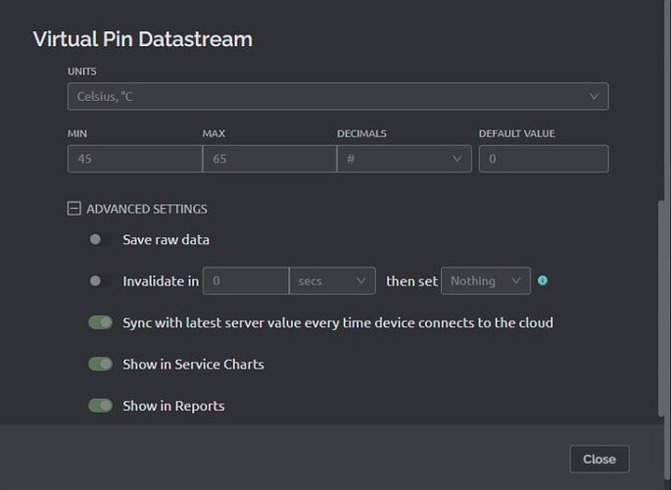Click the ADVANCED SETTINGS label
The height and width of the screenshot is (490, 671).
pos(147,209)
